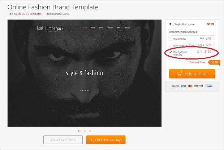Click the Discover card icon
The height and width of the screenshot is (150, 224).
[x=198, y=86]
